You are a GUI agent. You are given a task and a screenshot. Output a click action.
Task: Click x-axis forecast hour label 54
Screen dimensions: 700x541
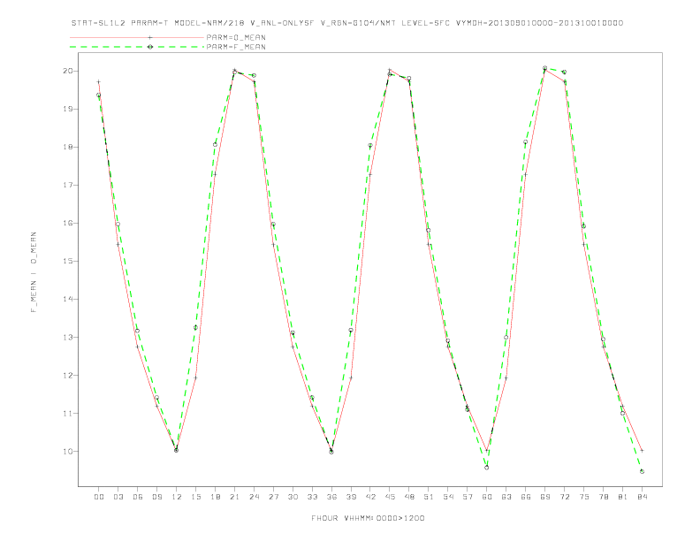tap(448, 497)
